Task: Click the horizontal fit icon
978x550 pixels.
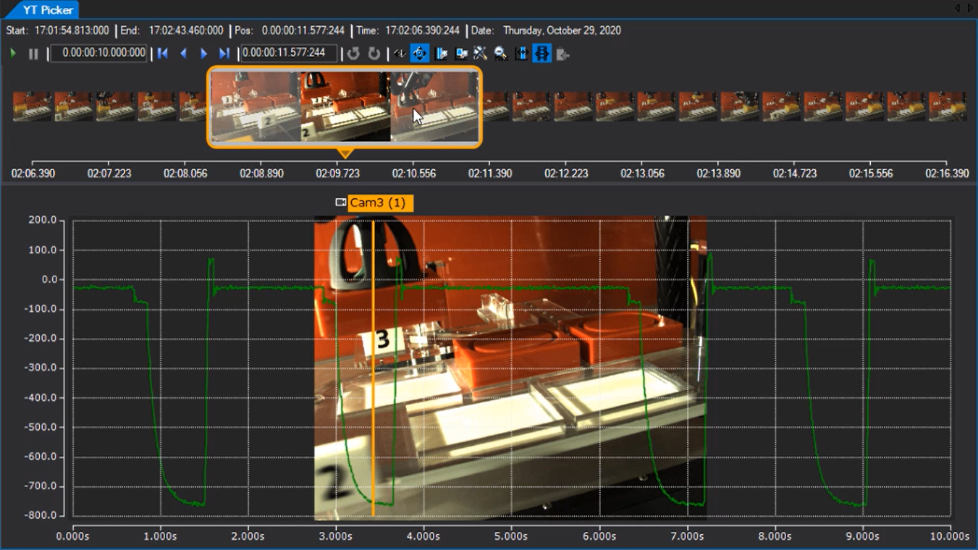Action: click(521, 54)
